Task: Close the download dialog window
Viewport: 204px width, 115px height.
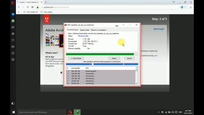Action: [x=136, y=25]
